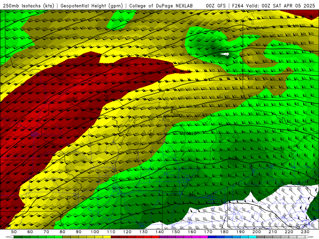Click the 90 knot legend label
The image size is (319, 239).
tap(79, 232)
